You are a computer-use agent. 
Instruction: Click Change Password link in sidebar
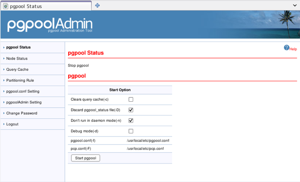point(22,113)
